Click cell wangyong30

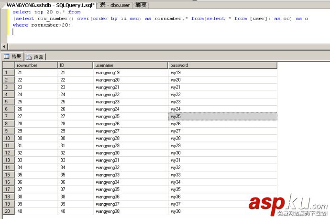pos(131,153)
